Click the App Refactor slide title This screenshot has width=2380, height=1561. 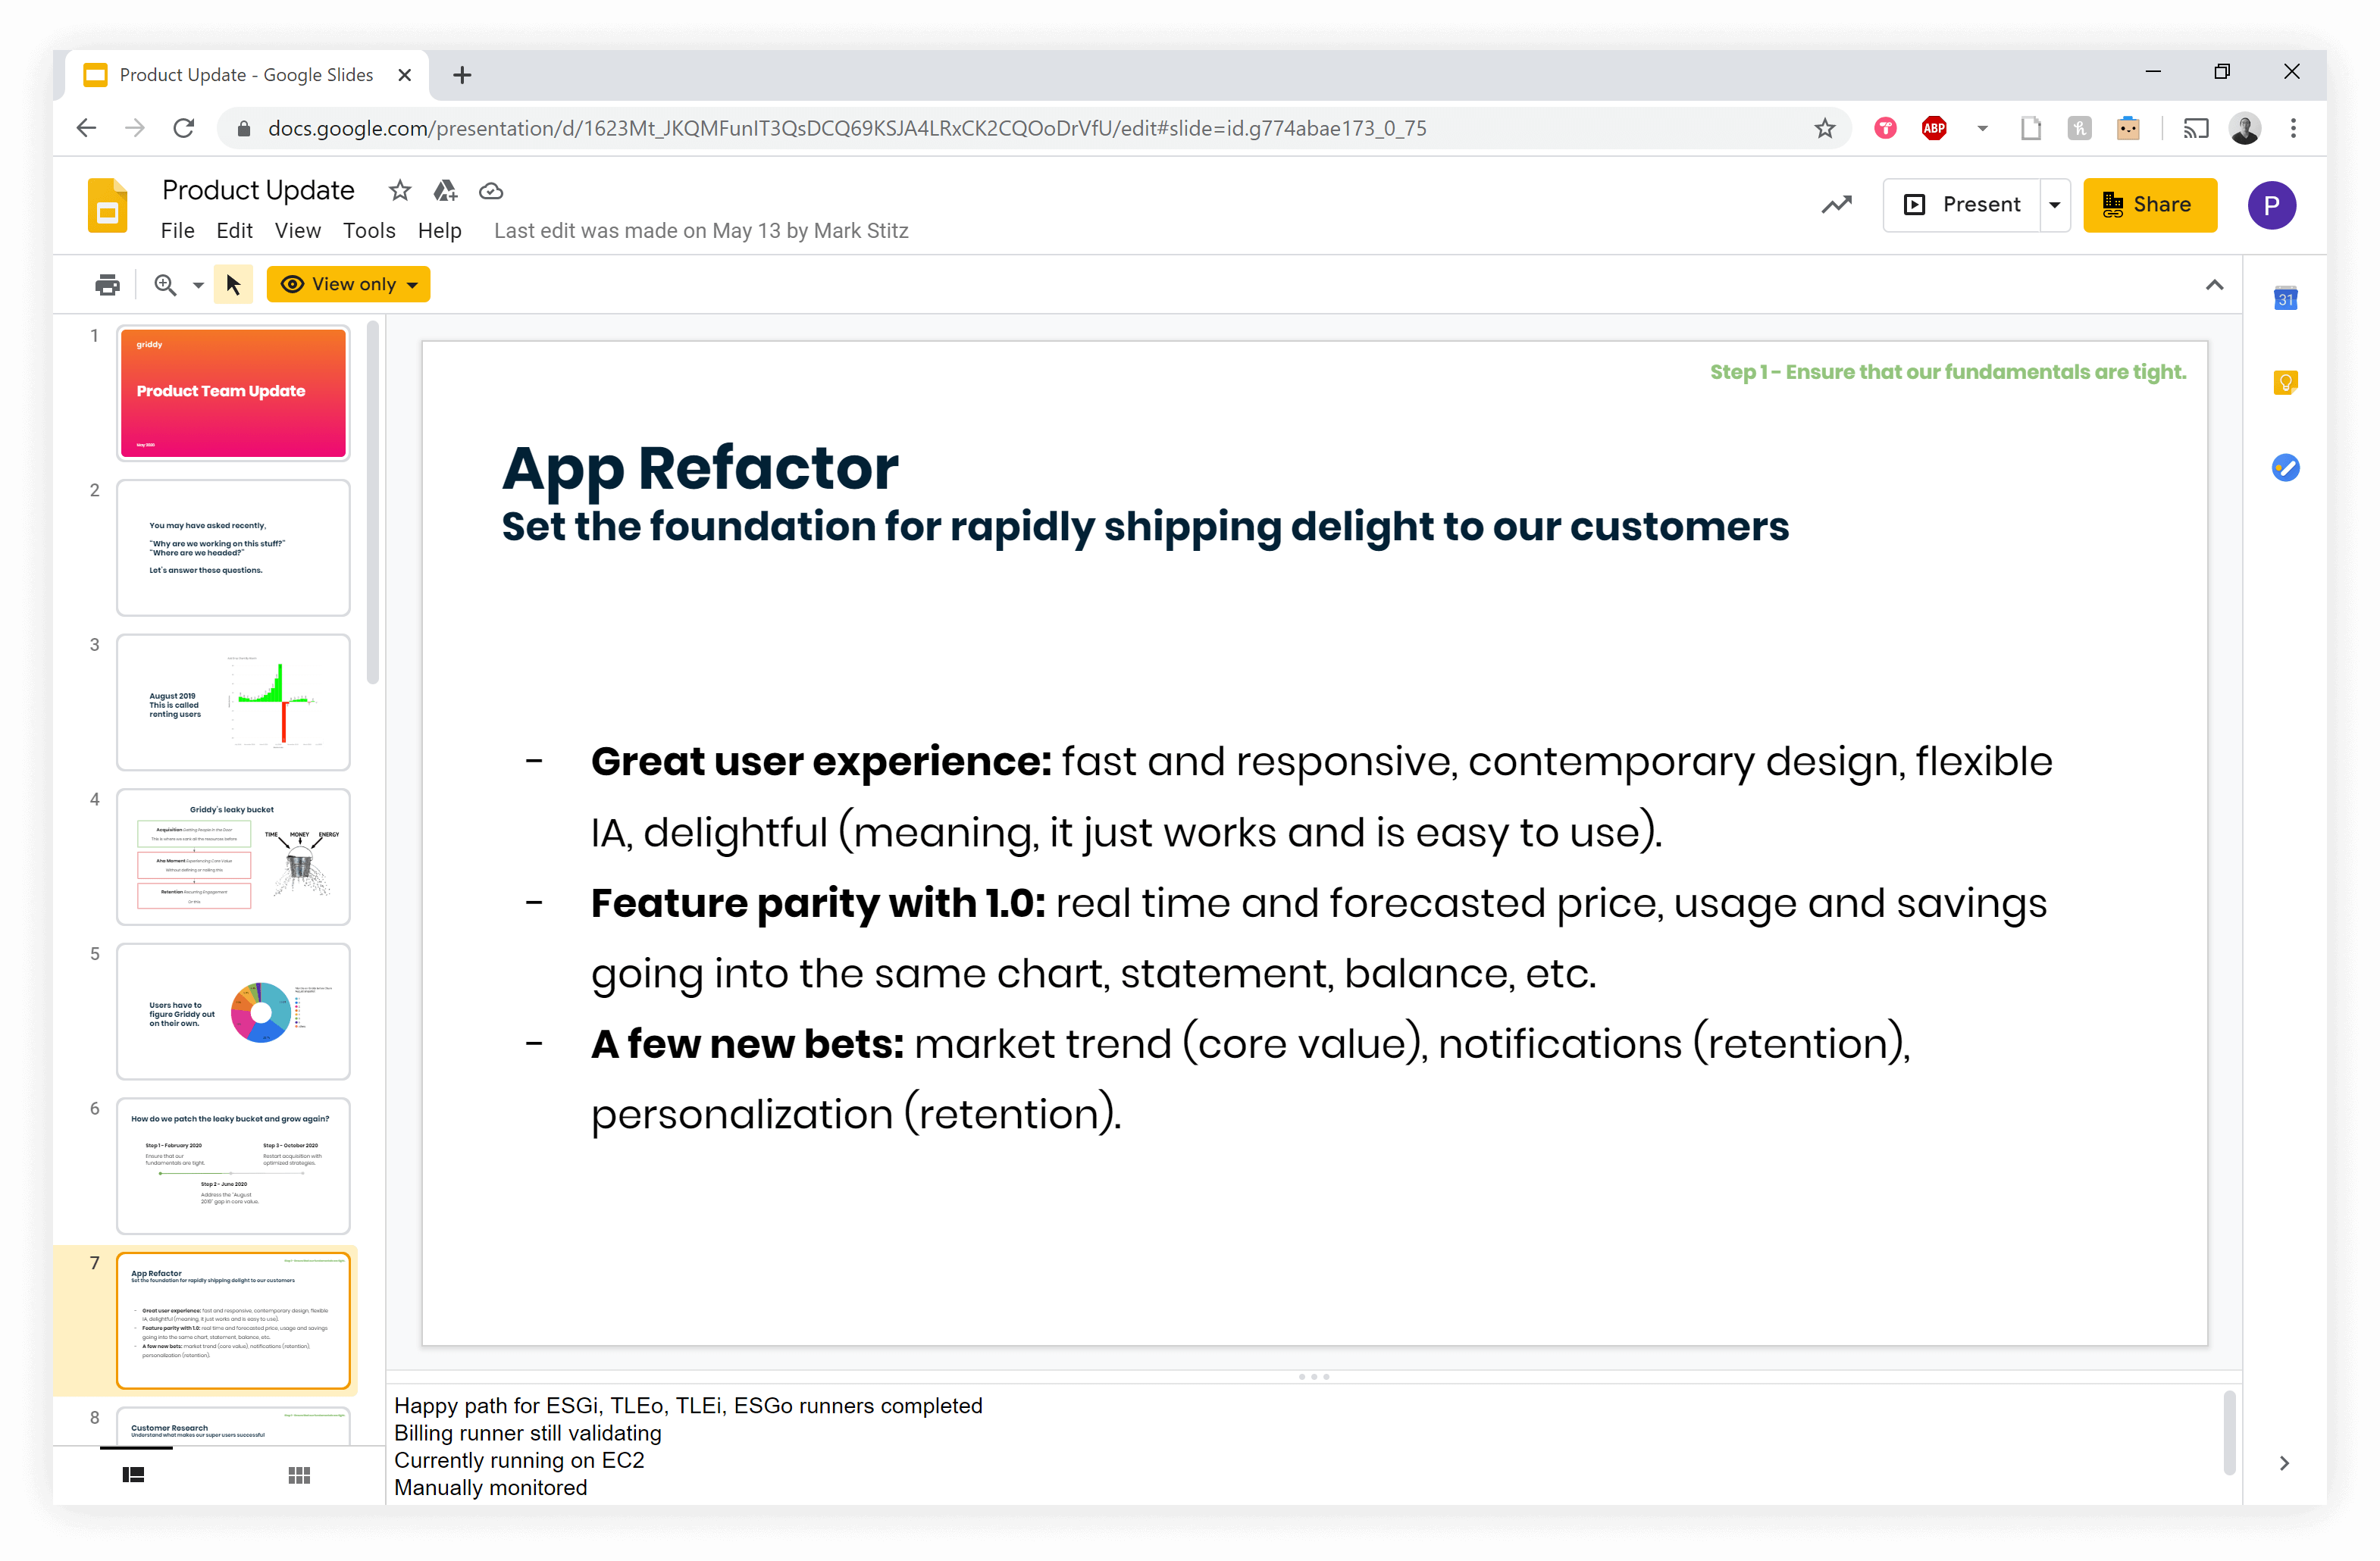[x=700, y=468]
